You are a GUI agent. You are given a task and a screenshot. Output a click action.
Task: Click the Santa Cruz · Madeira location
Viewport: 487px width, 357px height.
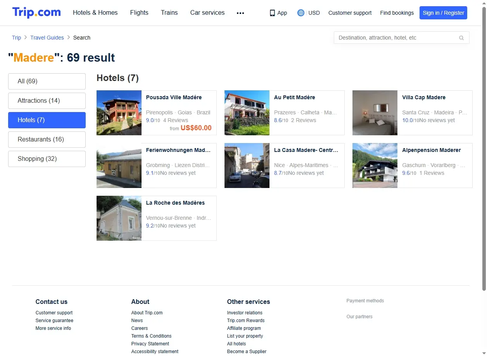click(x=435, y=112)
